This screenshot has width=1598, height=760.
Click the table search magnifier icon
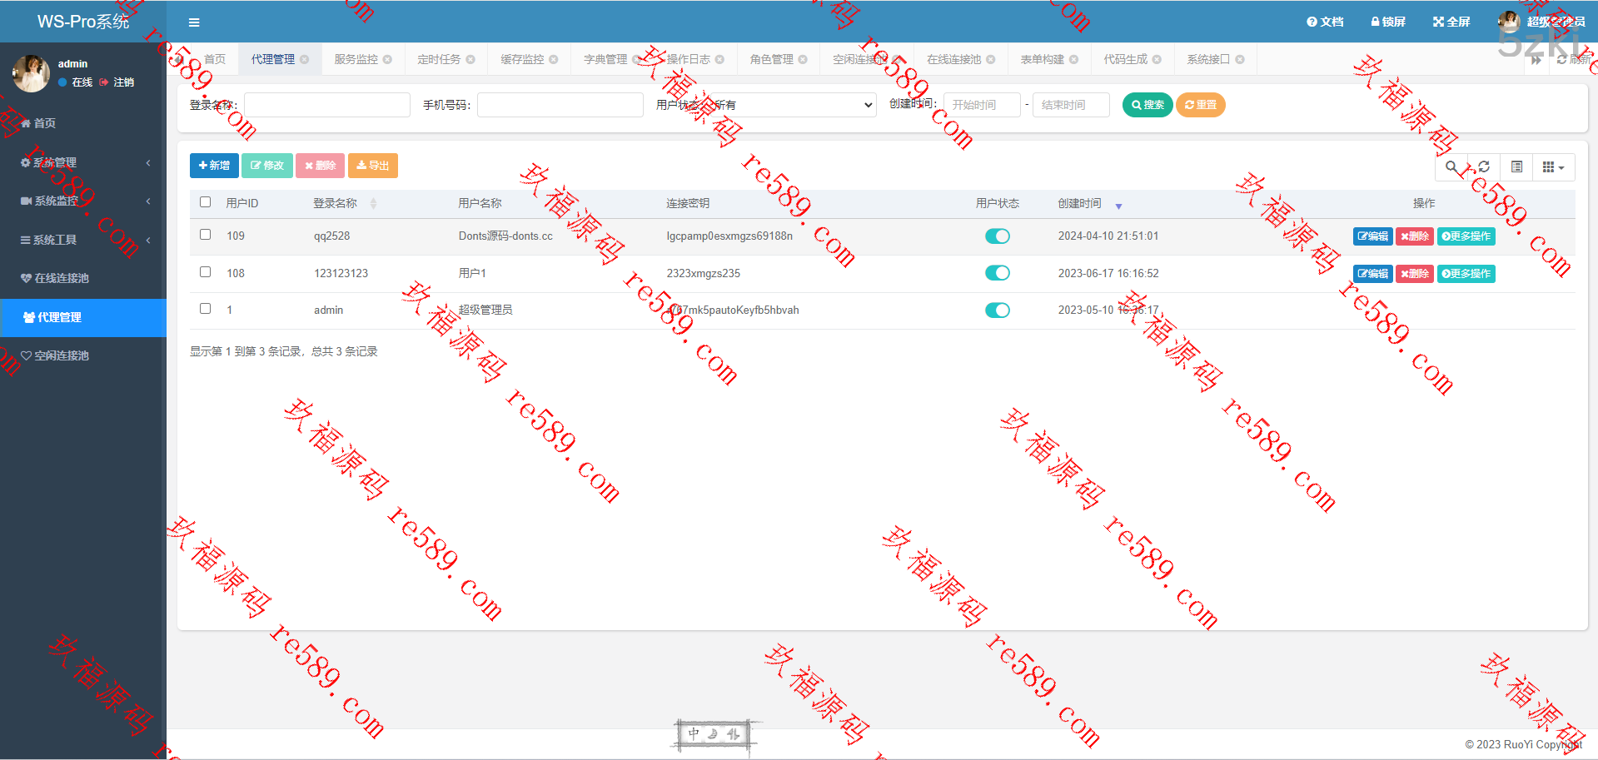click(1451, 167)
